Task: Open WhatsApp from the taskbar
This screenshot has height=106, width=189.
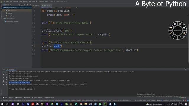Action: click(100, 104)
